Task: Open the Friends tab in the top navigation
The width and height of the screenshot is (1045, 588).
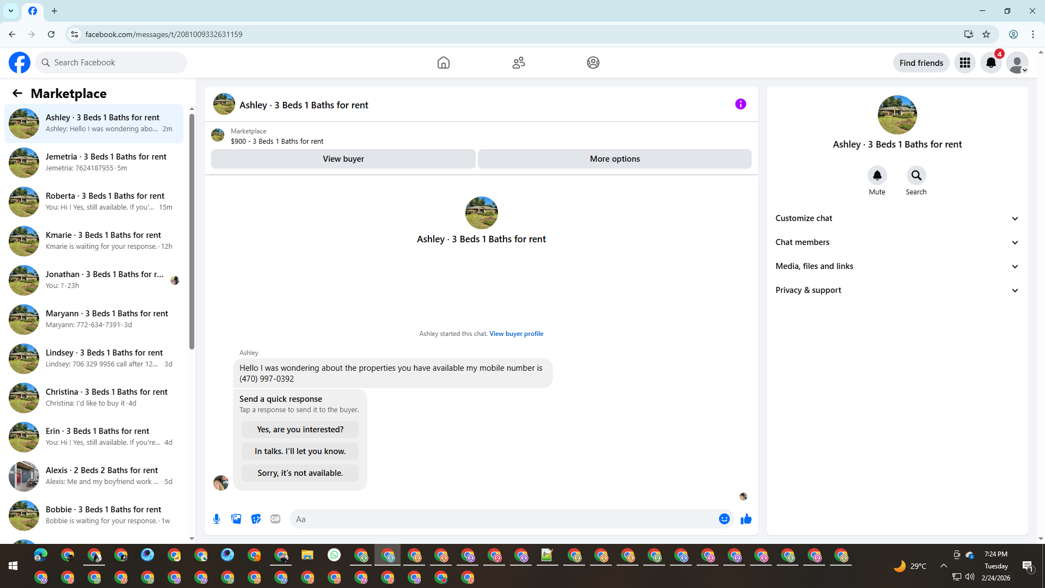Action: tap(518, 63)
